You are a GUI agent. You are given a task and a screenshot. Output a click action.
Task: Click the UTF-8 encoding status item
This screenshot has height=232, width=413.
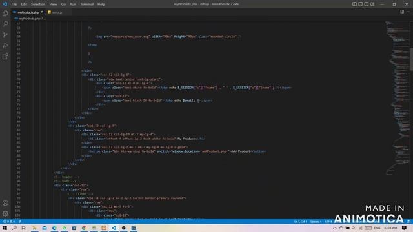tap(328, 222)
